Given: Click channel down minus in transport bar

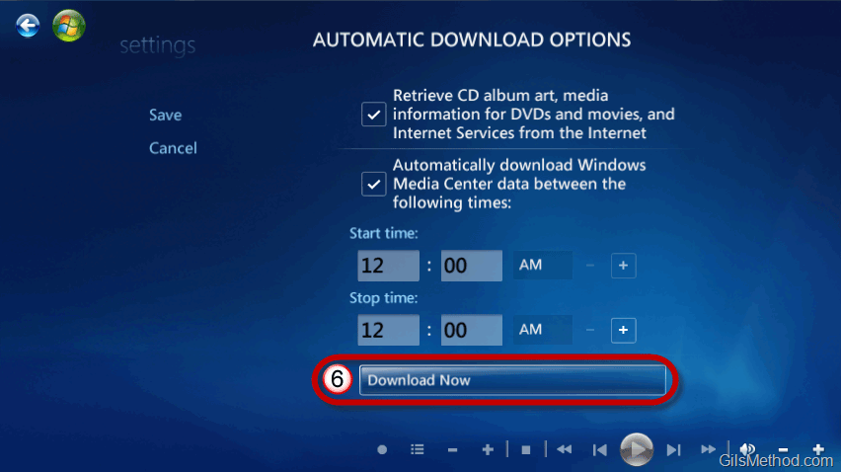Looking at the screenshot, I should pos(453,449).
